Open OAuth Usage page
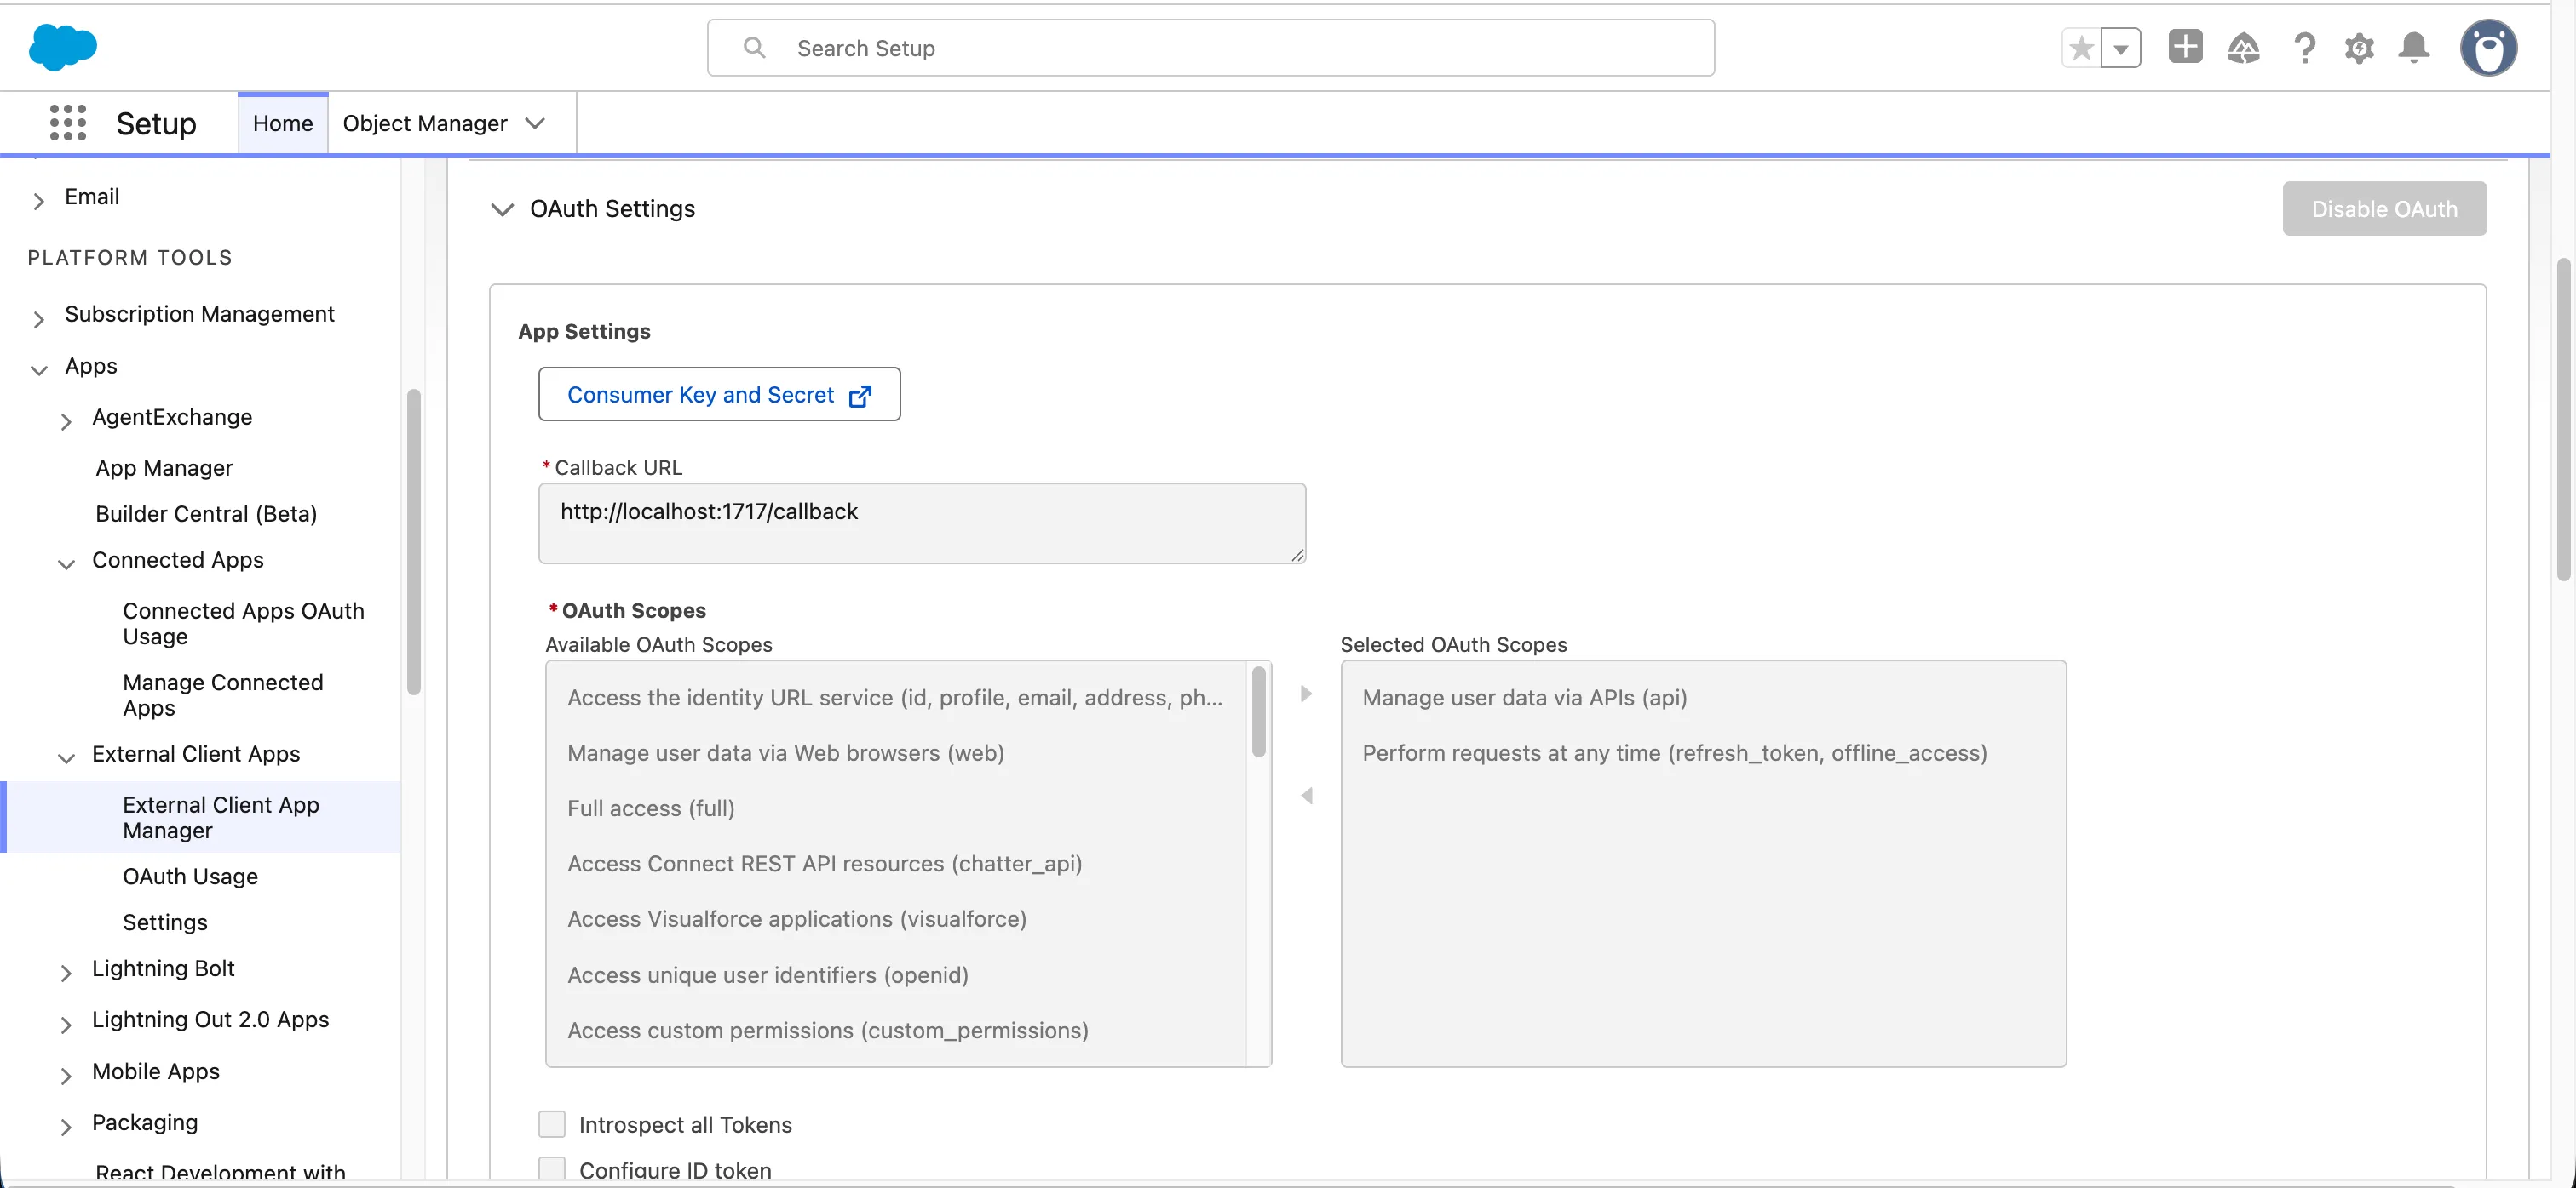The height and width of the screenshot is (1188, 2576). click(190, 876)
